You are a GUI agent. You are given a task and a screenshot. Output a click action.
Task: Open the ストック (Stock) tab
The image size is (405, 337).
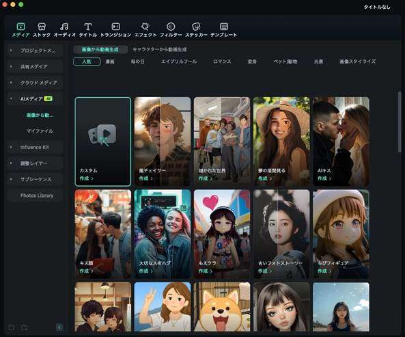[42, 30]
